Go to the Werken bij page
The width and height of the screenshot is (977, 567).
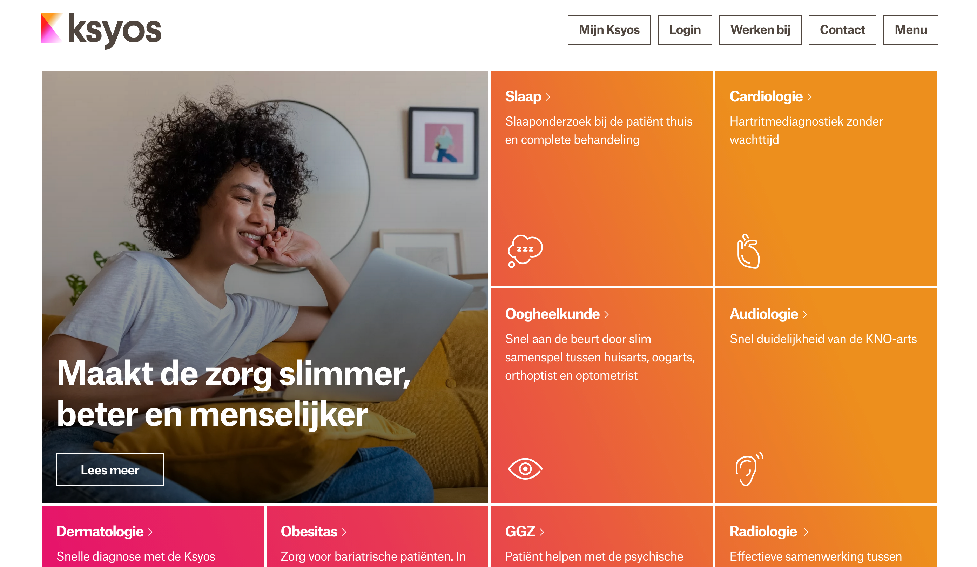click(x=760, y=30)
